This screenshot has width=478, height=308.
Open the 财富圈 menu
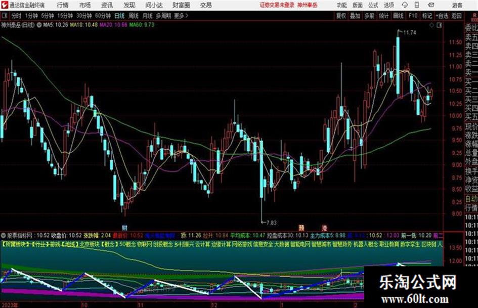pyautogui.click(x=181, y=5)
